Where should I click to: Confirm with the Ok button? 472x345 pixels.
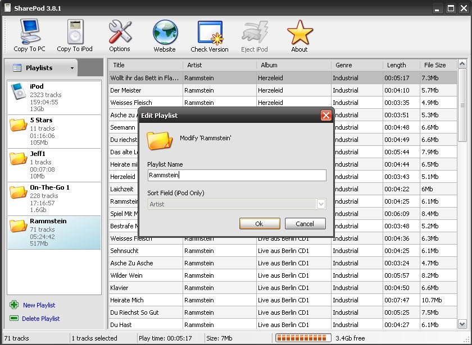coord(260,224)
